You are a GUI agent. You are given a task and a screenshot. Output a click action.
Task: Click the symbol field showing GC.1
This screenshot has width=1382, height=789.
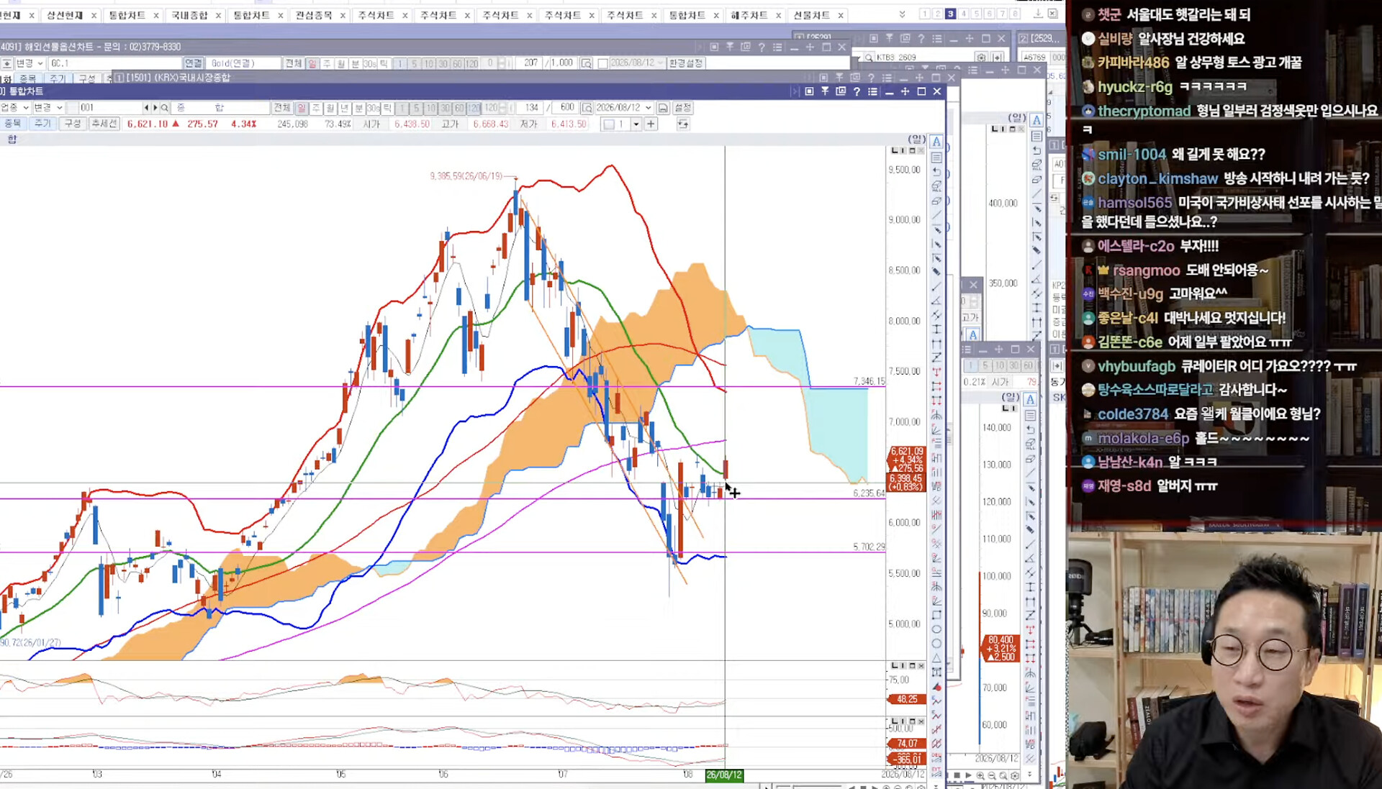tap(114, 63)
